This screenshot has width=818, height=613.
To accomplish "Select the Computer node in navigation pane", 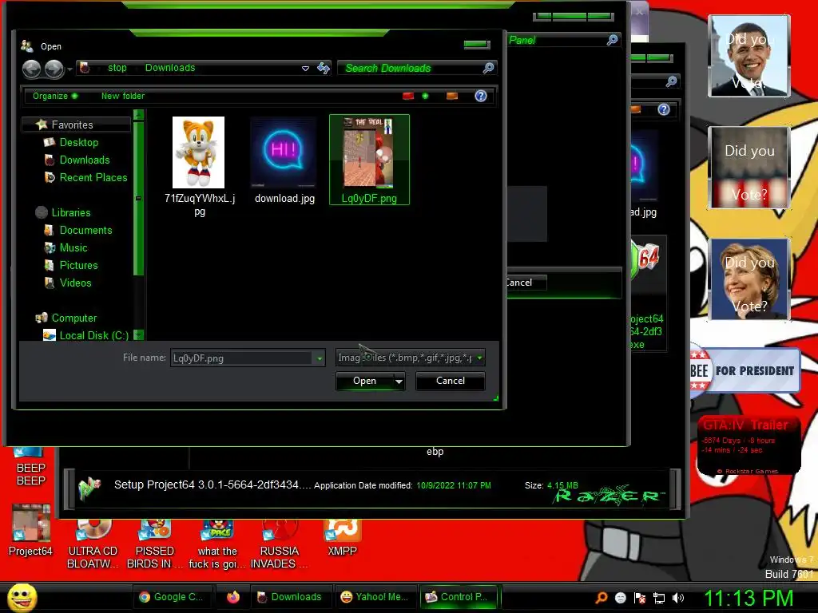I will click(74, 318).
